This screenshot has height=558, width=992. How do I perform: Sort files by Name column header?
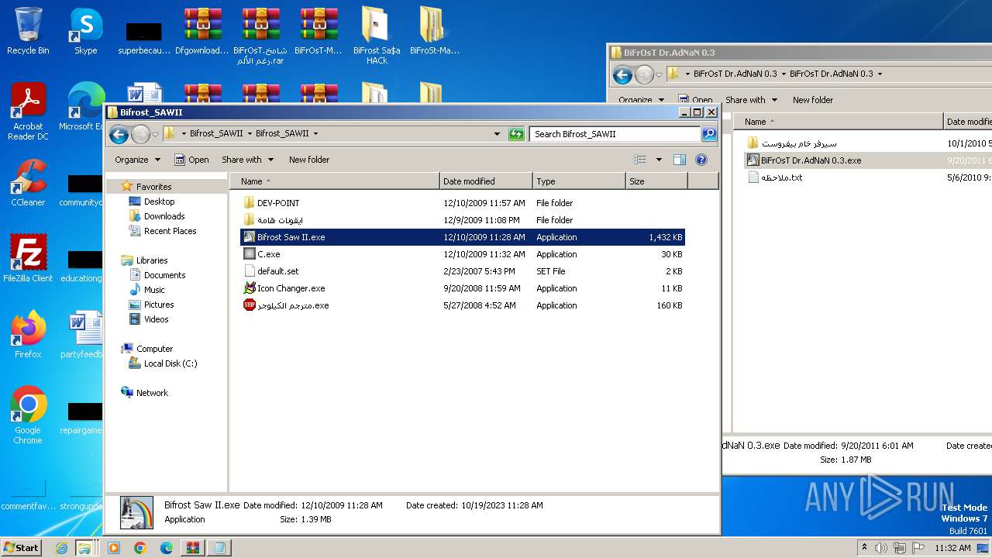click(x=335, y=181)
